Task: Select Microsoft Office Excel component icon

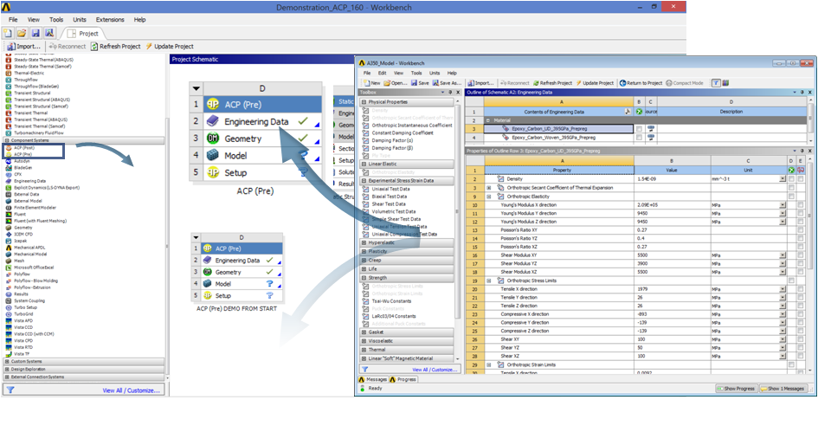Action: 9,268
